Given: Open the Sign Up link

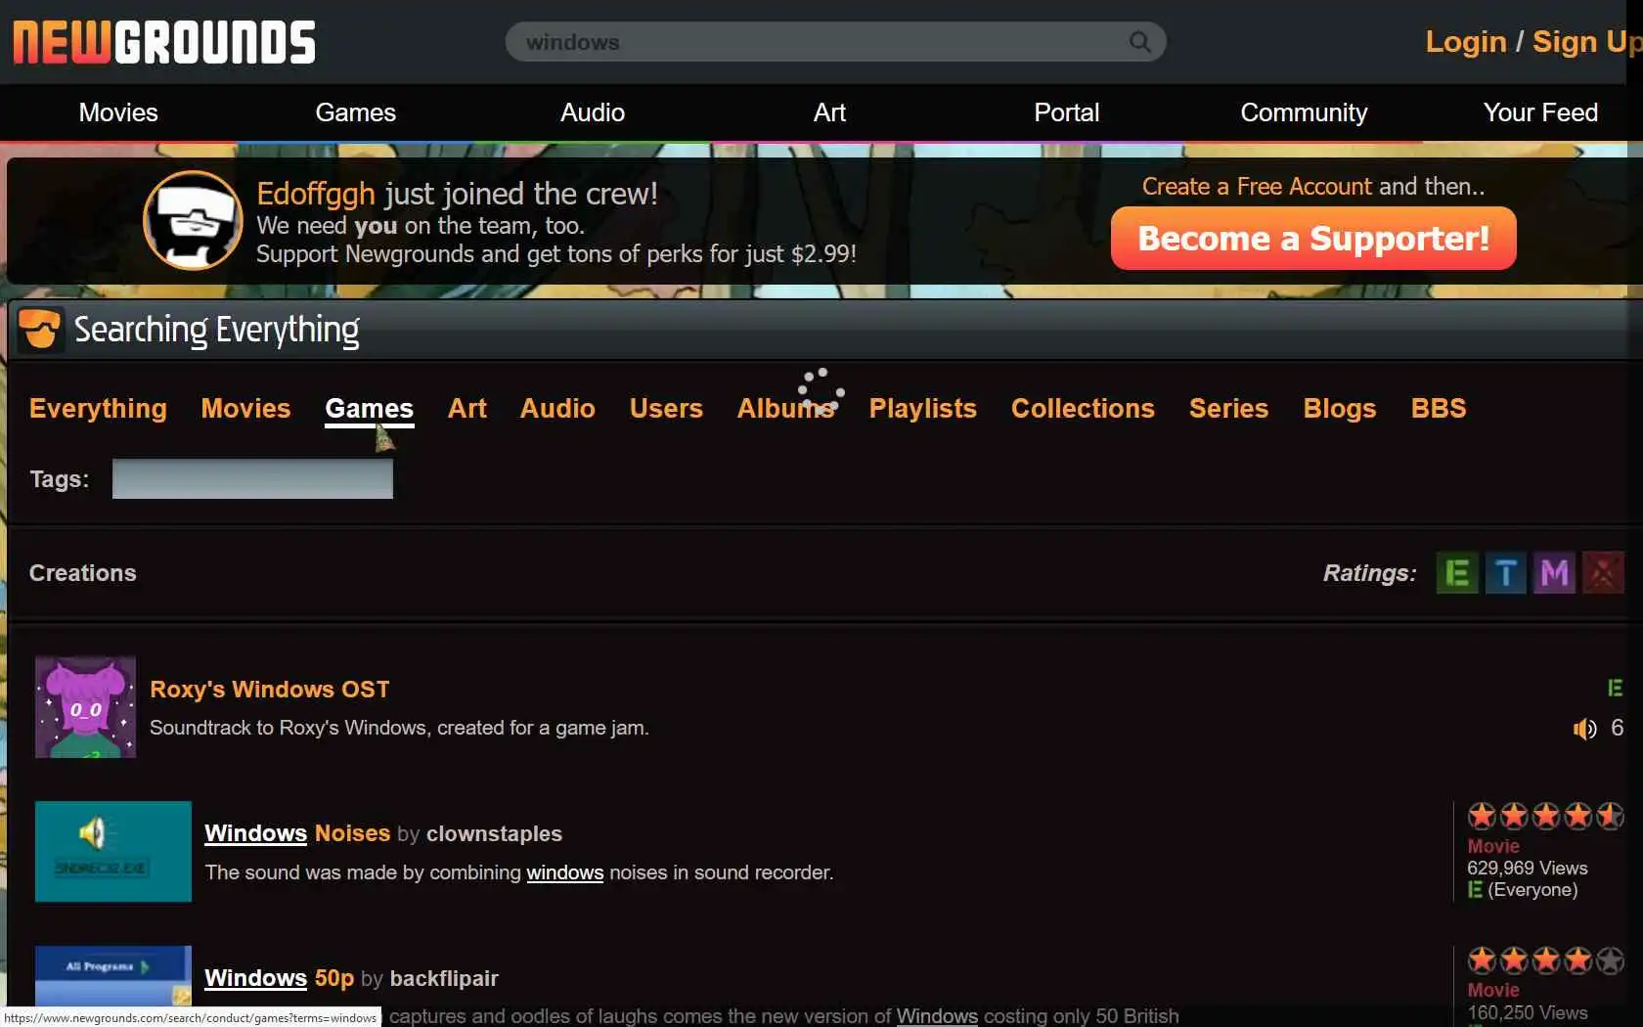Looking at the screenshot, I should [1586, 42].
